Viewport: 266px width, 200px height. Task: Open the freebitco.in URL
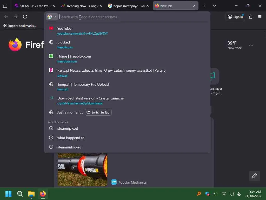click(65, 47)
